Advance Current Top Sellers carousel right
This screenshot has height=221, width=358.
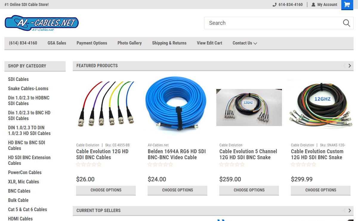350,211
